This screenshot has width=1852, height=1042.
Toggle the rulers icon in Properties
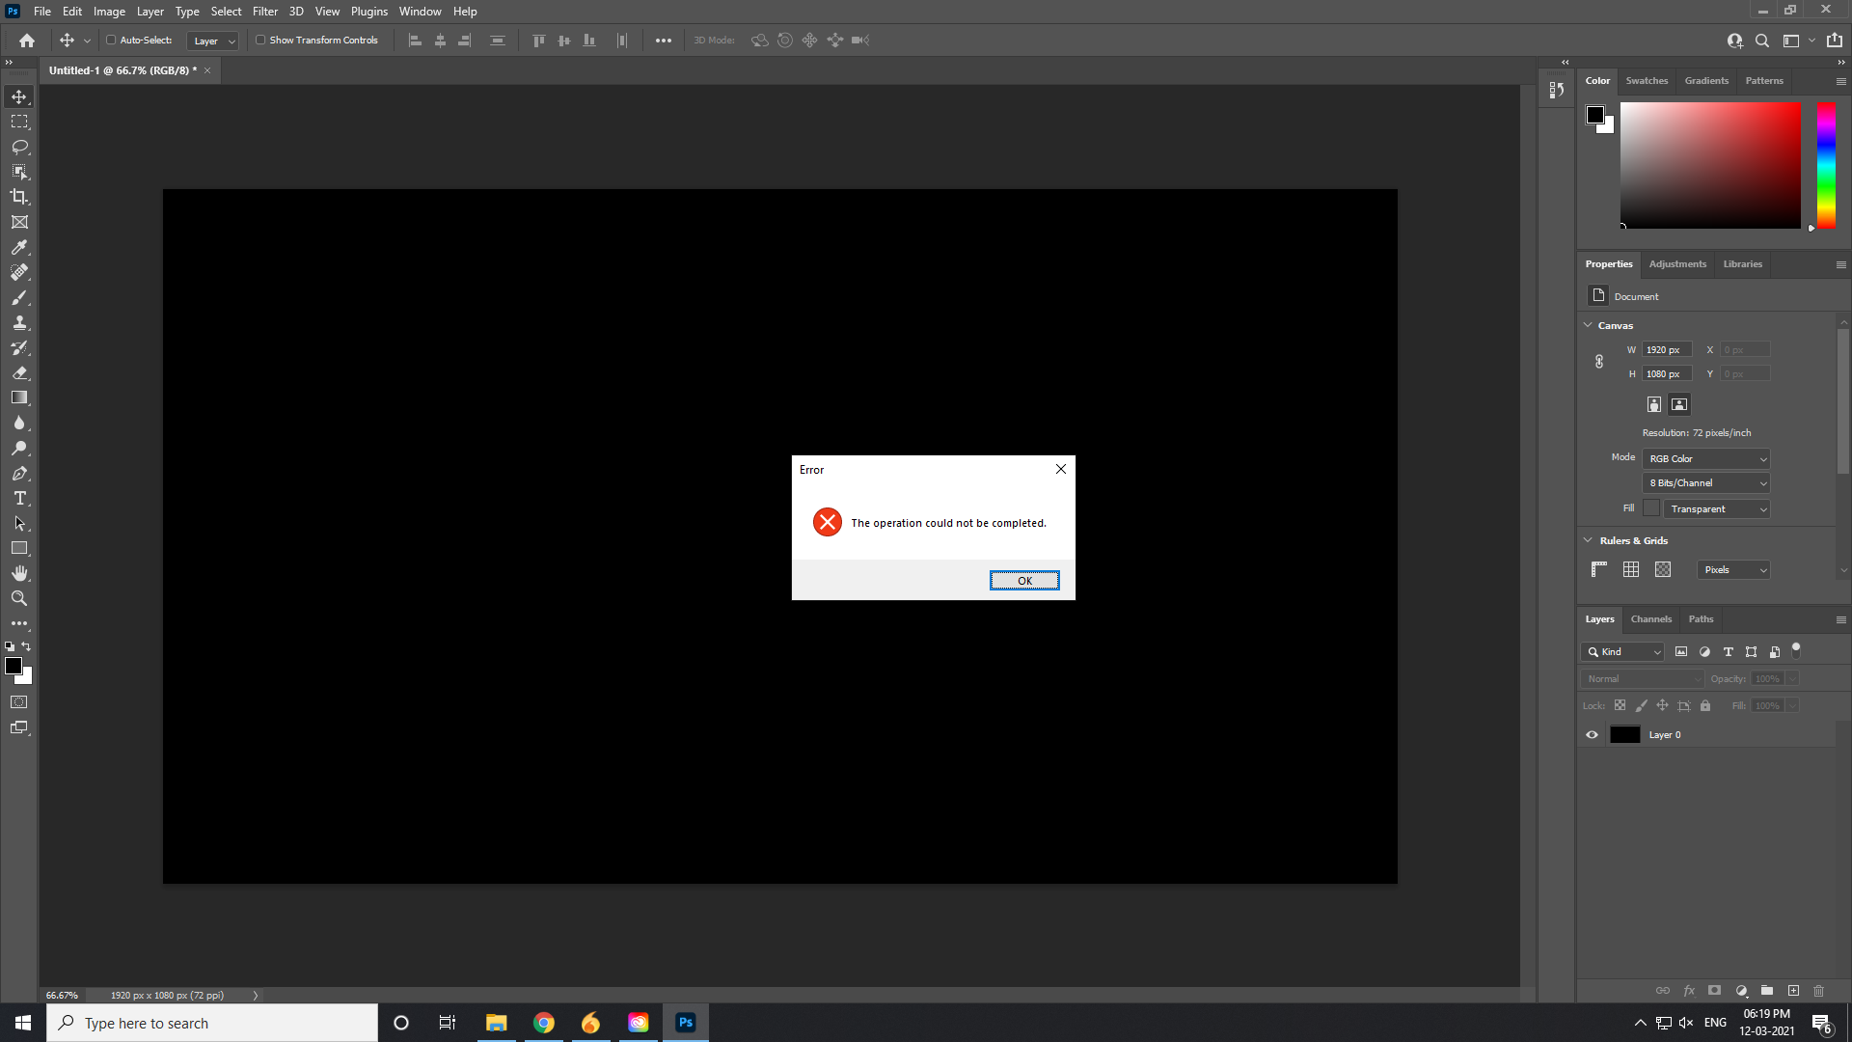tap(1598, 570)
